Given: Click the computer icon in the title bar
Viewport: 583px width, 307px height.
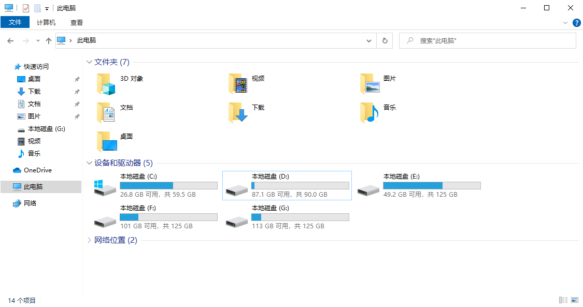Looking at the screenshot, I should pyautogui.click(x=9, y=8).
